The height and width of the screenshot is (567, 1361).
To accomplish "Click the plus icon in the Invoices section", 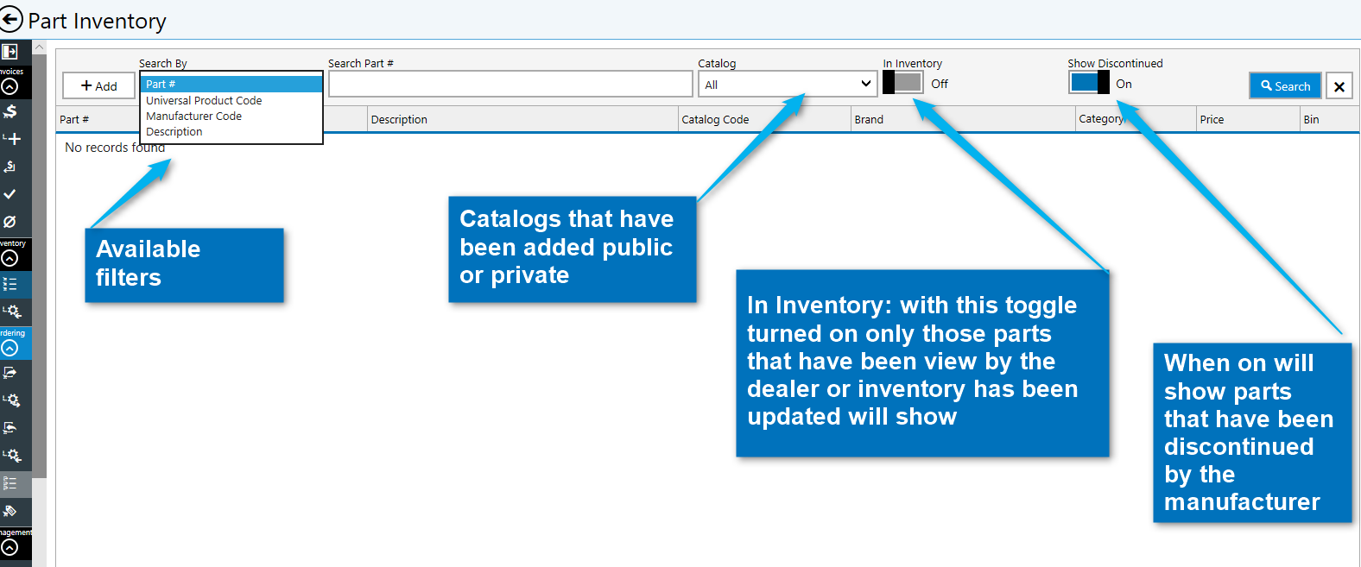I will pos(11,138).
